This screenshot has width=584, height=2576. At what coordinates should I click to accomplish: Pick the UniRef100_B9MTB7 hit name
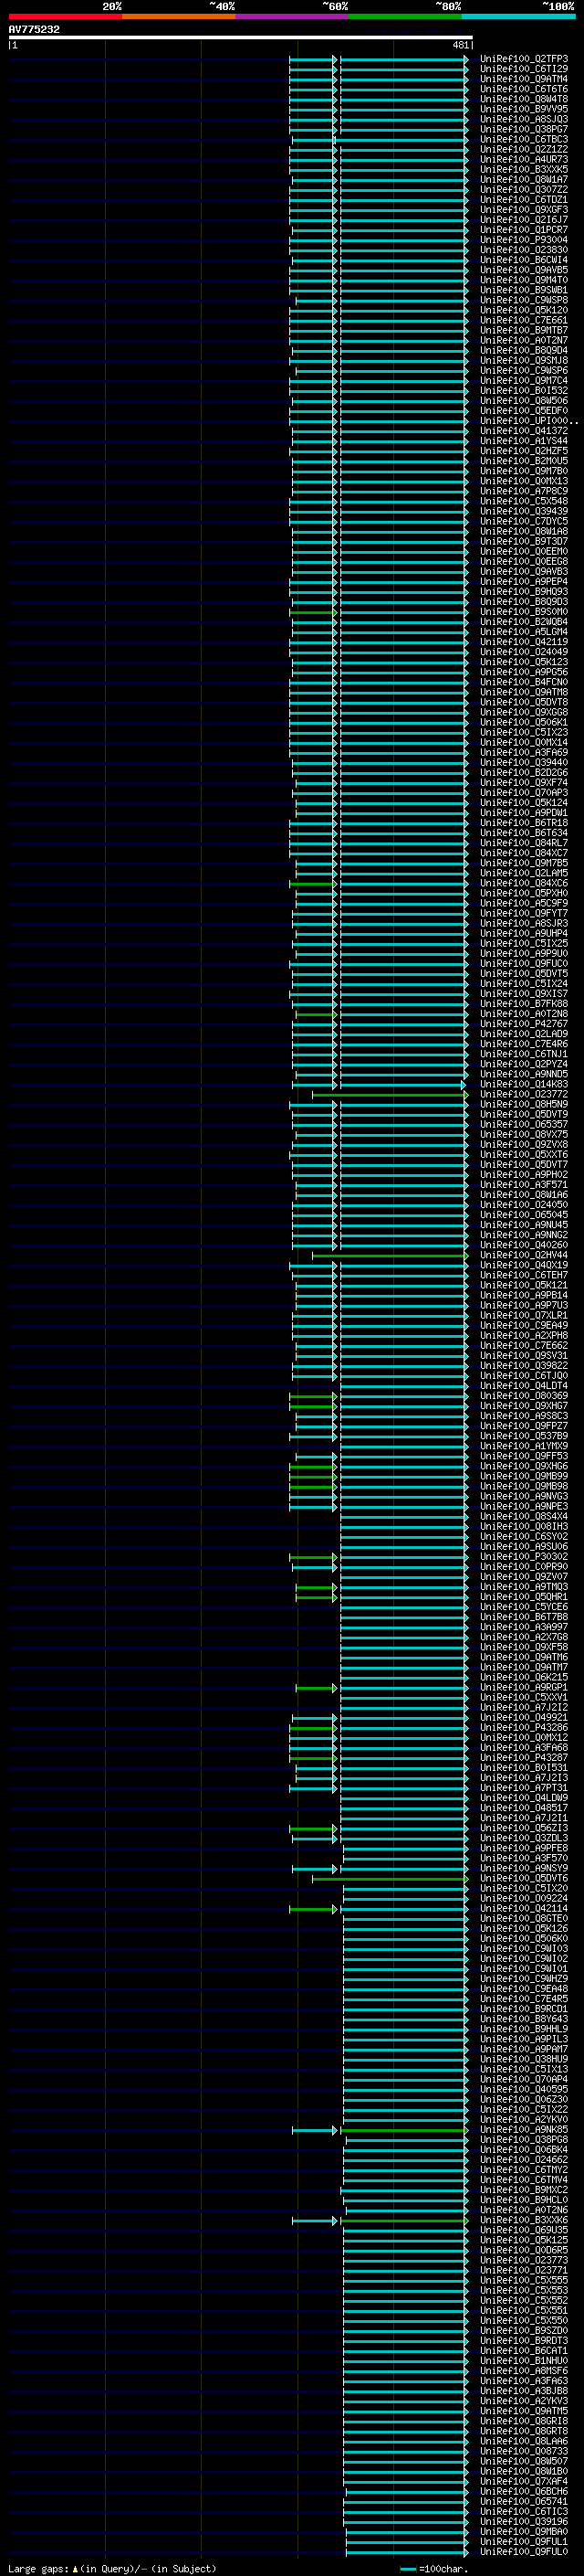(x=524, y=330)
